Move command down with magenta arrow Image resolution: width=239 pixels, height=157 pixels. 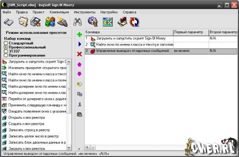79,74
